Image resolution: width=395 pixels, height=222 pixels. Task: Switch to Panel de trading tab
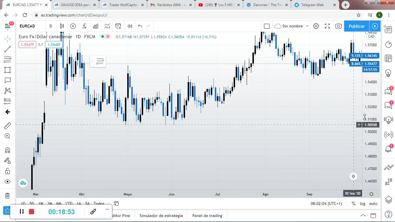207,216
